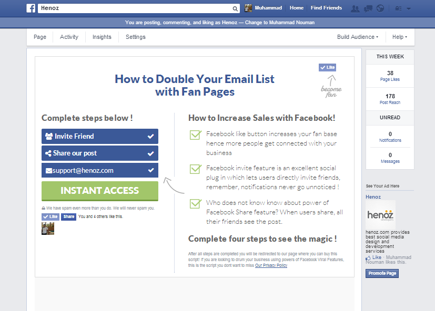Open the Insights tab
The width and height of the screenshot is (435, 311).
pos(102,37)
